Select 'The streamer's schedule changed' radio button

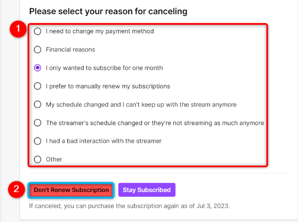[x=38, y=123]
